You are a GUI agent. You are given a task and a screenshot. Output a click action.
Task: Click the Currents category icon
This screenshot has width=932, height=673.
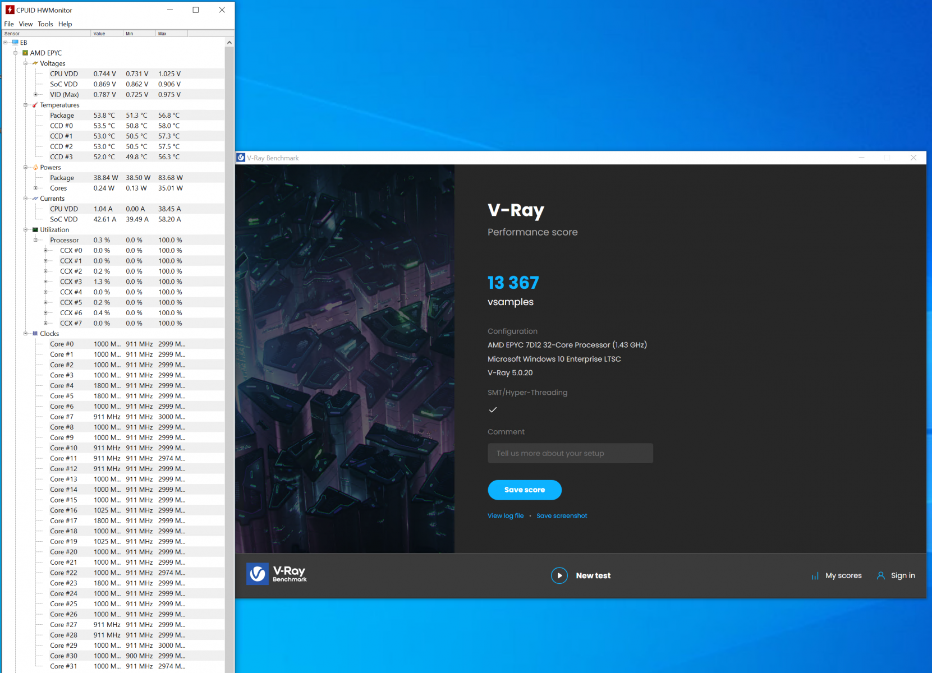coord(35,199)
